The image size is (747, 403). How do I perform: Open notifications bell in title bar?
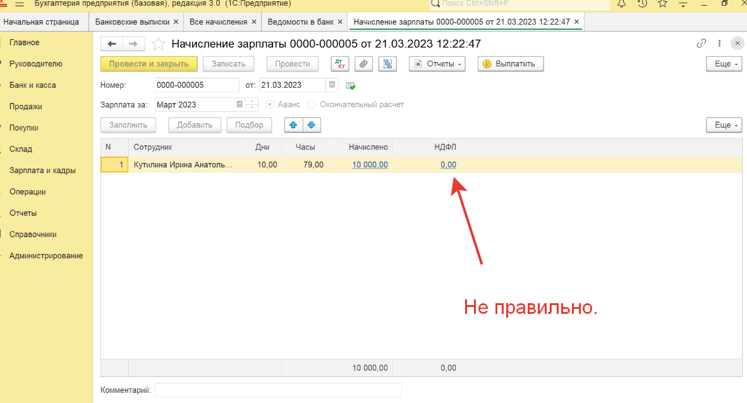click(621, 4)
